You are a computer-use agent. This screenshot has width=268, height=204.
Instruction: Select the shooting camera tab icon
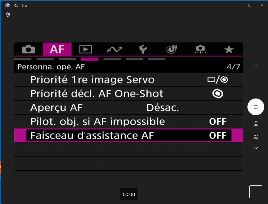[x=28, y=49]
